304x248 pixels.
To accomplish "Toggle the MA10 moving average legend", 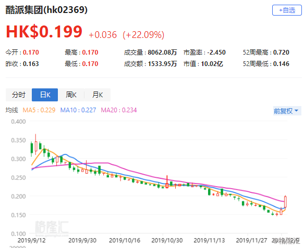I will [78, 110].
